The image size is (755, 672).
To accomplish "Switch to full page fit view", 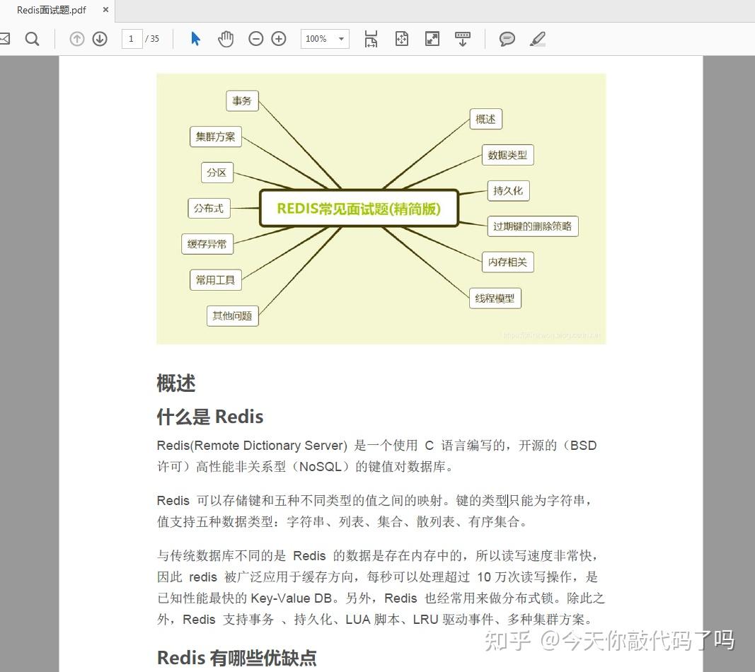I will click(x=402, y=39).
